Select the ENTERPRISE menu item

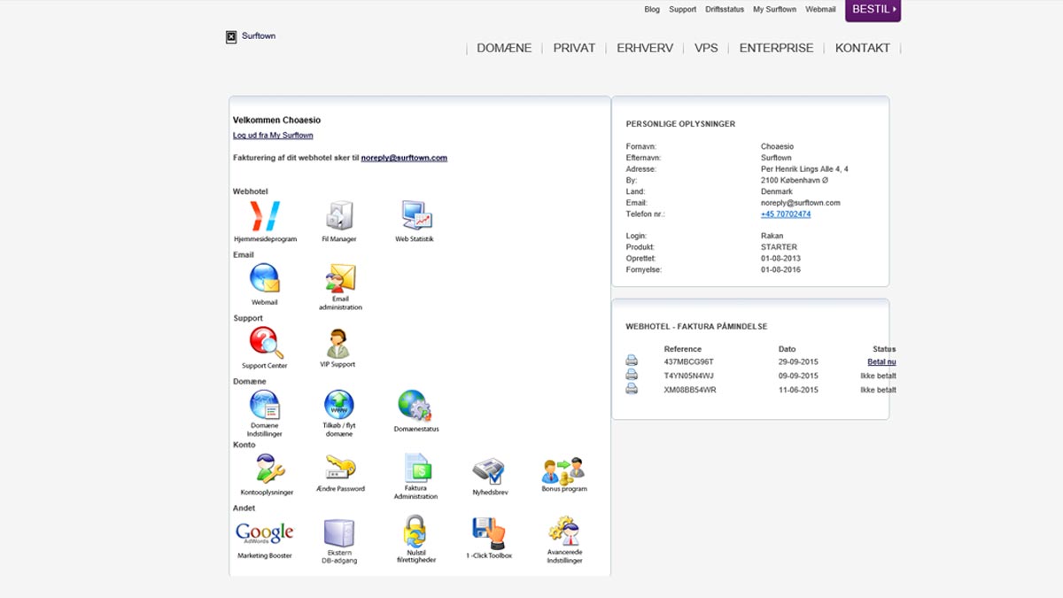pos(776,48)
